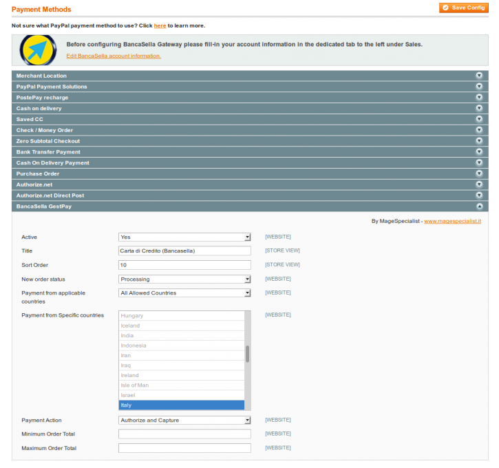Select Ireland in the country list
Viewport: 499px width, 468px height.
point(182,375)
